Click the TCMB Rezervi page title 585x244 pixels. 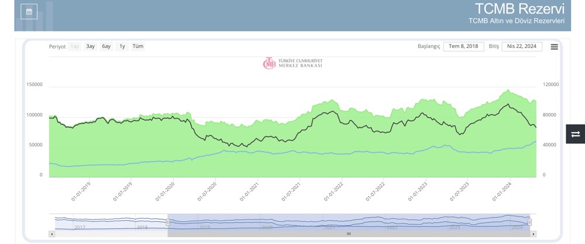[519, 9]
